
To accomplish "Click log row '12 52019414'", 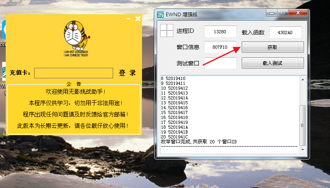I will click(x=174, y=98).
